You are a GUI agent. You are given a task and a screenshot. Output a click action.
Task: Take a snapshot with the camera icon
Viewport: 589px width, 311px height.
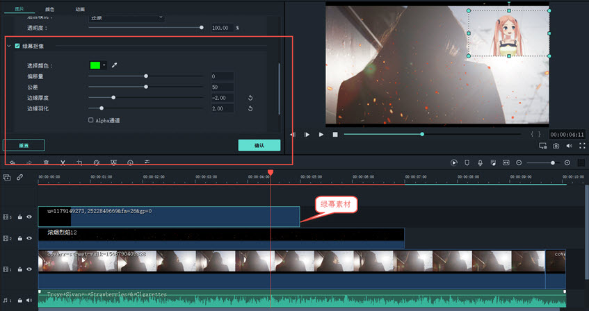click(x=556, y=146)
